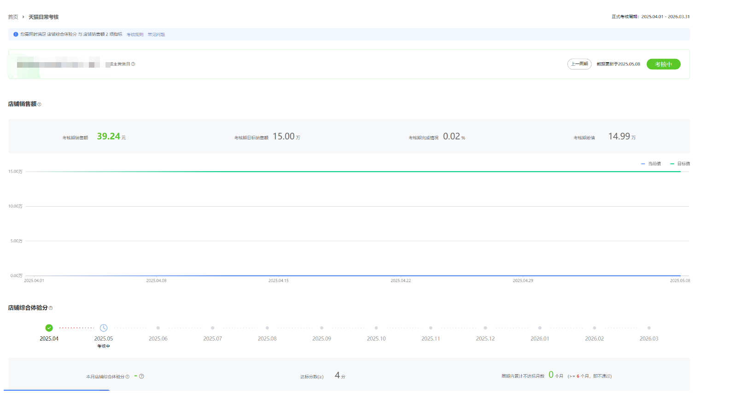Click larger question icon beside green dash score
Viewport: 736px width, 393px height.
(x=141, y=376)
